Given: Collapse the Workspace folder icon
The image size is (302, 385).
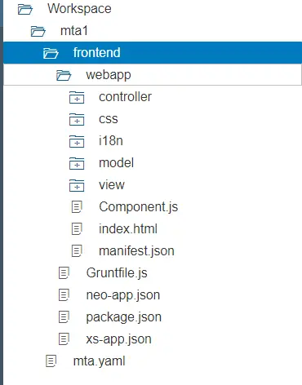Looking at the screenshot, I should click(25, 9).
